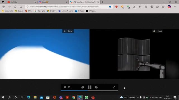Open the Onedrive bookmark
Screen dimensions: 179x100
click(x=52, y=11)
